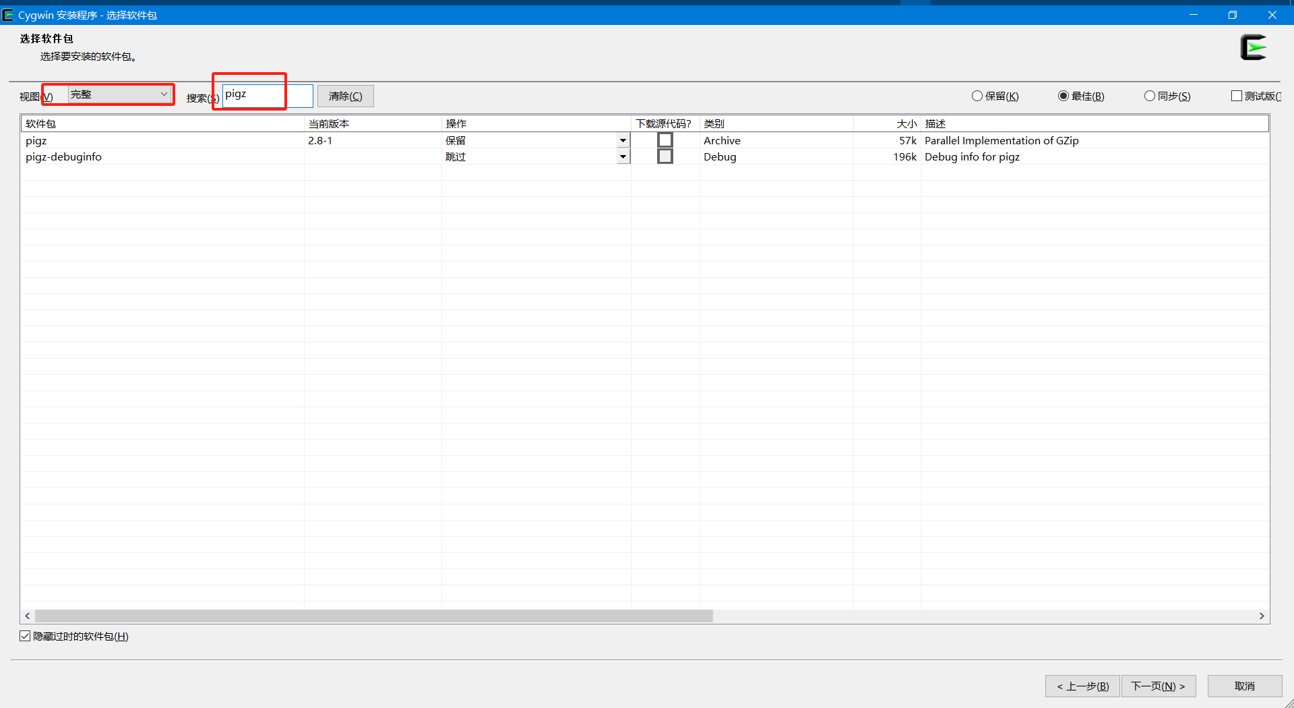Click the horizontal scrollbar left arrow
The width and height of the screenshot is (1294, 708).
click(x=27, y=616)
